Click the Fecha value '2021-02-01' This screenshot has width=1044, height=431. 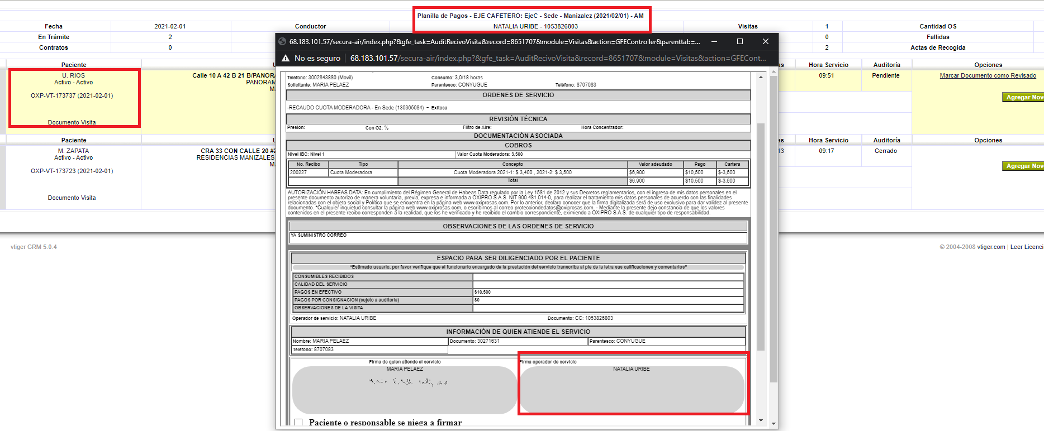tap(170, 26)
